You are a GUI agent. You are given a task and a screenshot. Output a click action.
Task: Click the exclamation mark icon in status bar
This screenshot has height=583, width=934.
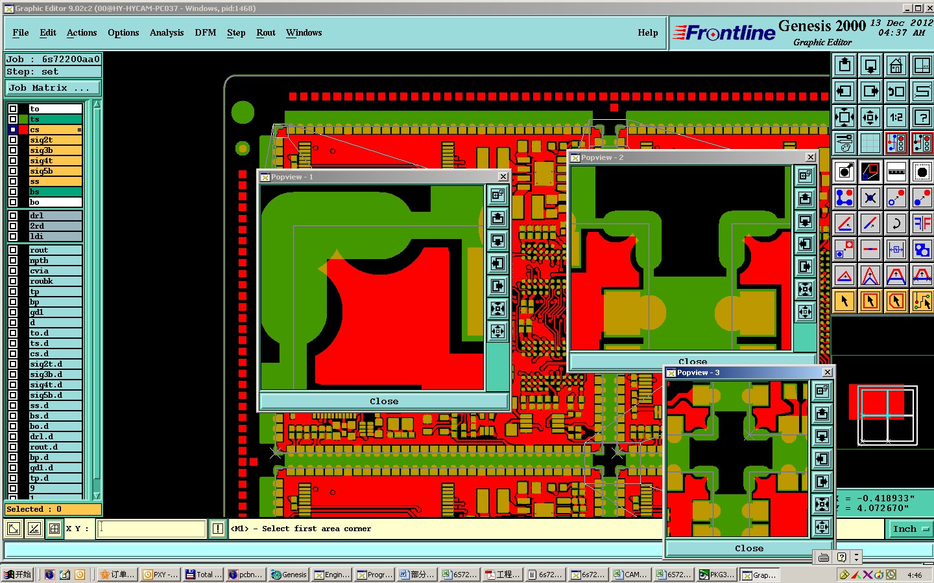(218, 529)
